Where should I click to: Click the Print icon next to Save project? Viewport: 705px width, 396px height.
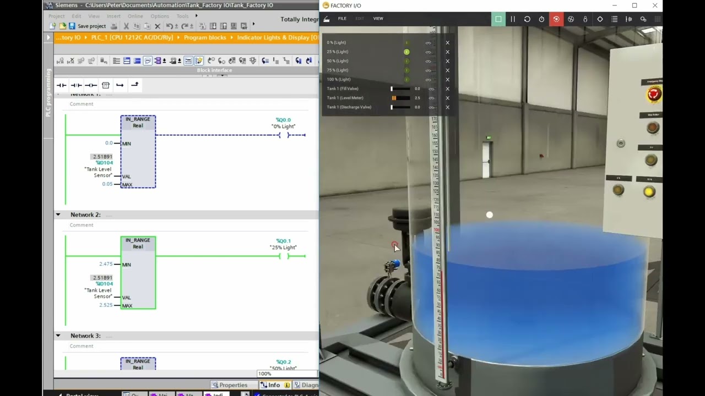(114, 26)
